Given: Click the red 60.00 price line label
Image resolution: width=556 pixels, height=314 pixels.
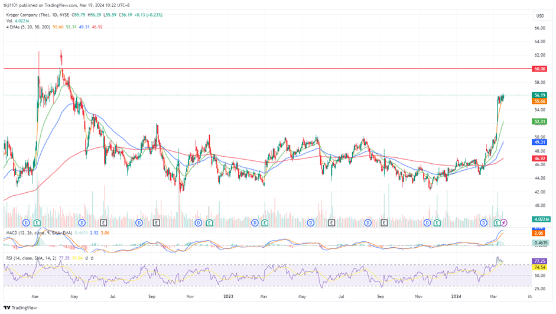Looking at the screenshot, I should coord(539,69).
